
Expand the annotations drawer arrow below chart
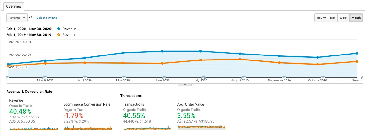click(185, 85)
